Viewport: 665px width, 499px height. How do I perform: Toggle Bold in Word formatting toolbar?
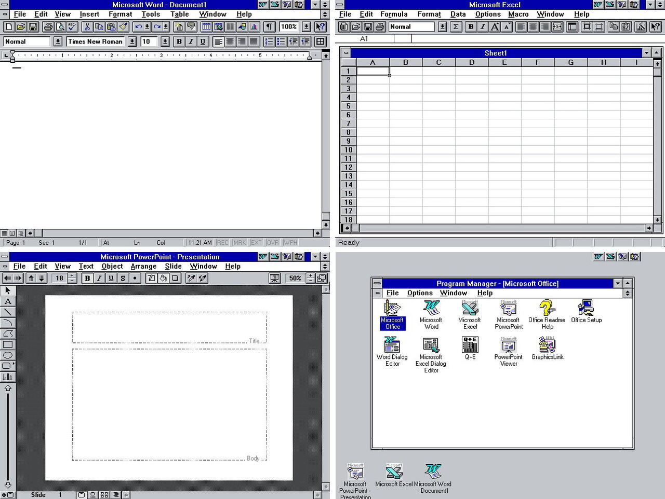179,41
